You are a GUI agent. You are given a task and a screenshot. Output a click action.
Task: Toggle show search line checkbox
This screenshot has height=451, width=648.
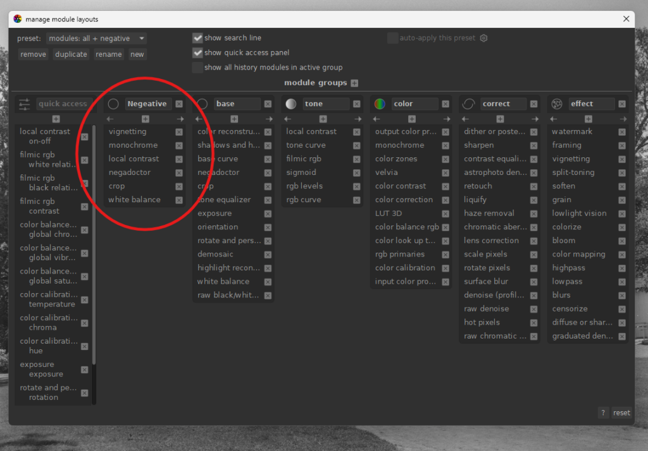[197, 38]
